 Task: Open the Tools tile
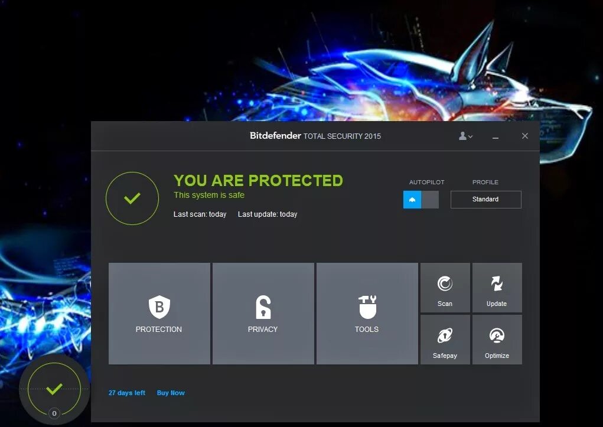pyautogui.click(x=367, y=313)
